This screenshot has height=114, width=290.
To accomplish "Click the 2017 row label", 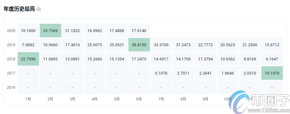I will [x=11, y=73].
